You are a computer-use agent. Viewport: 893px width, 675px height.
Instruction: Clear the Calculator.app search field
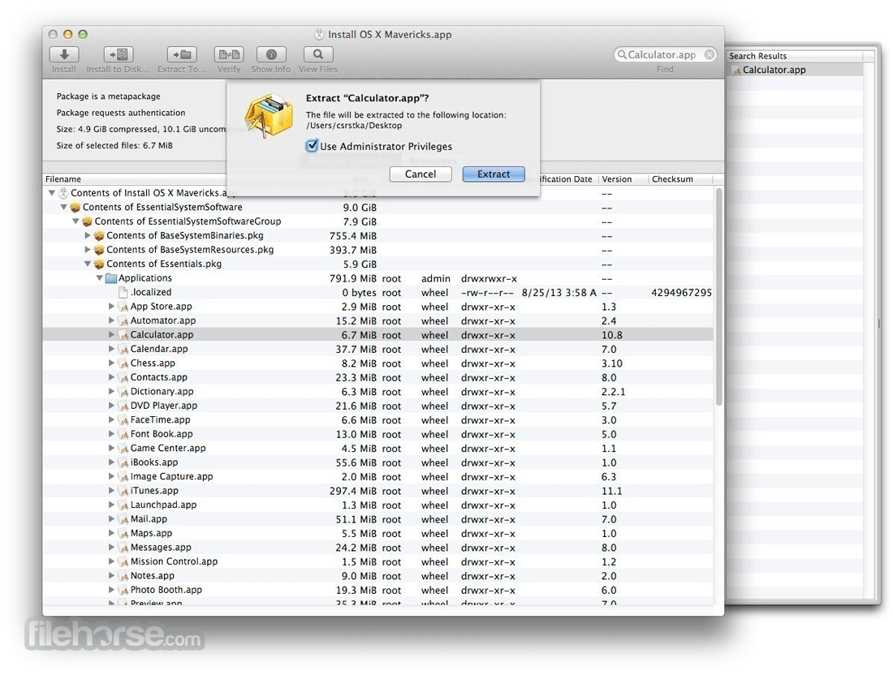[x=709, y=54]
